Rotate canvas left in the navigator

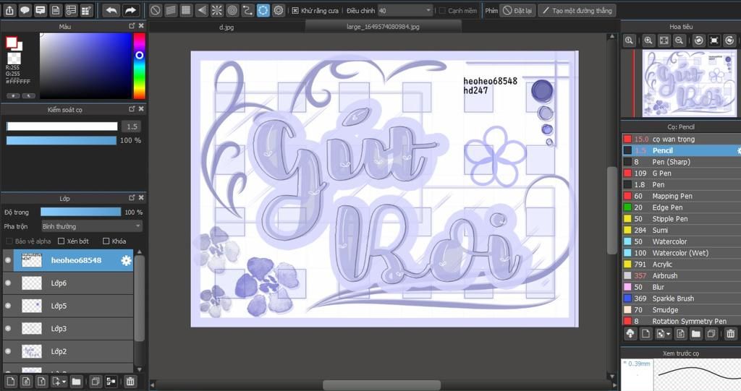699,40
